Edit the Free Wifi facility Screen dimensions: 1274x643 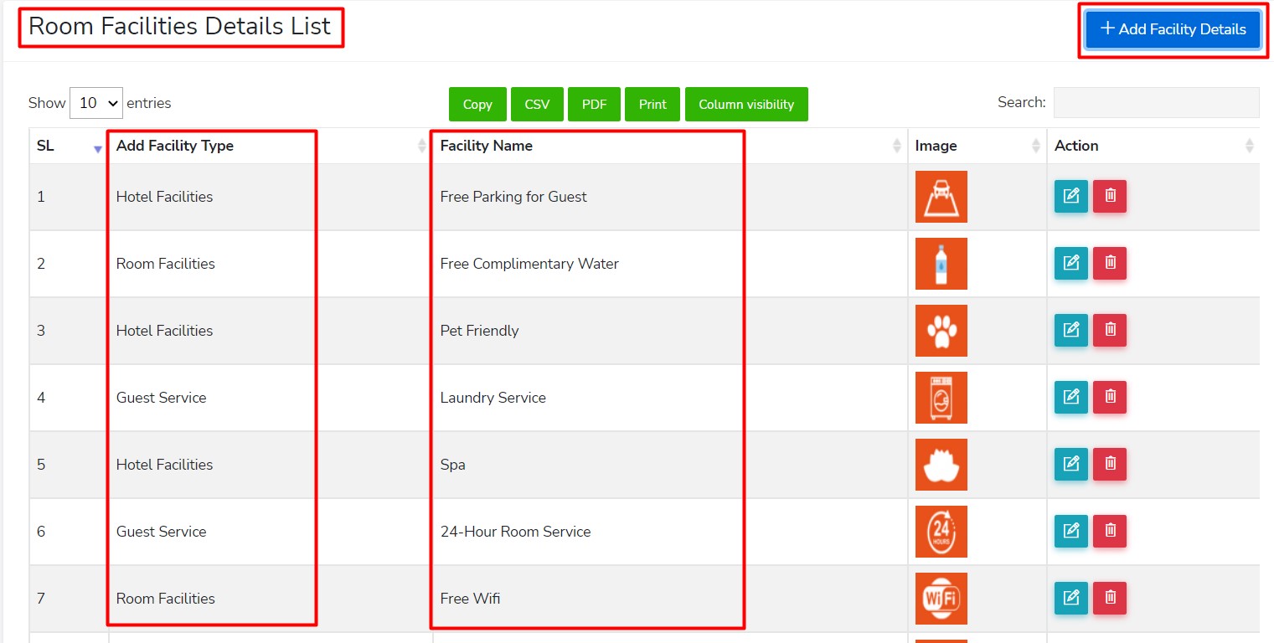click(1070, 599)
